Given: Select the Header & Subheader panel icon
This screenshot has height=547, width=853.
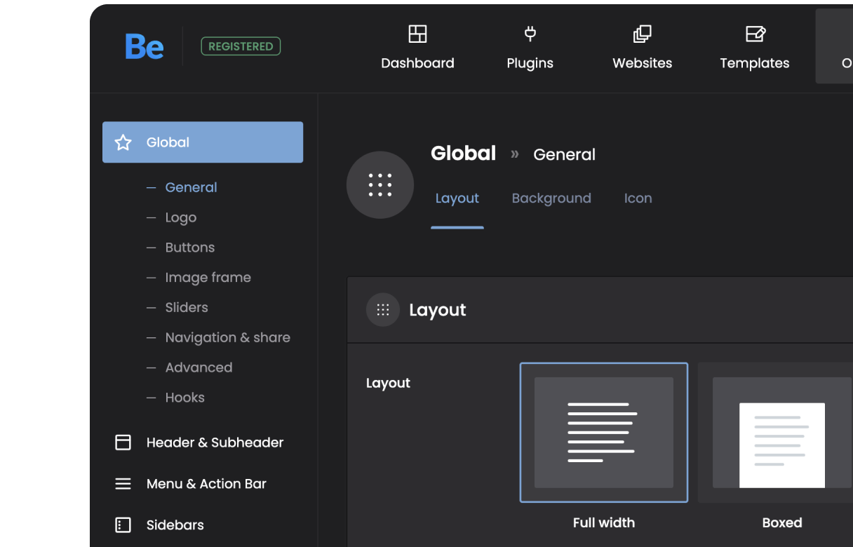Looking at the screenshot, I should [123, 442].
